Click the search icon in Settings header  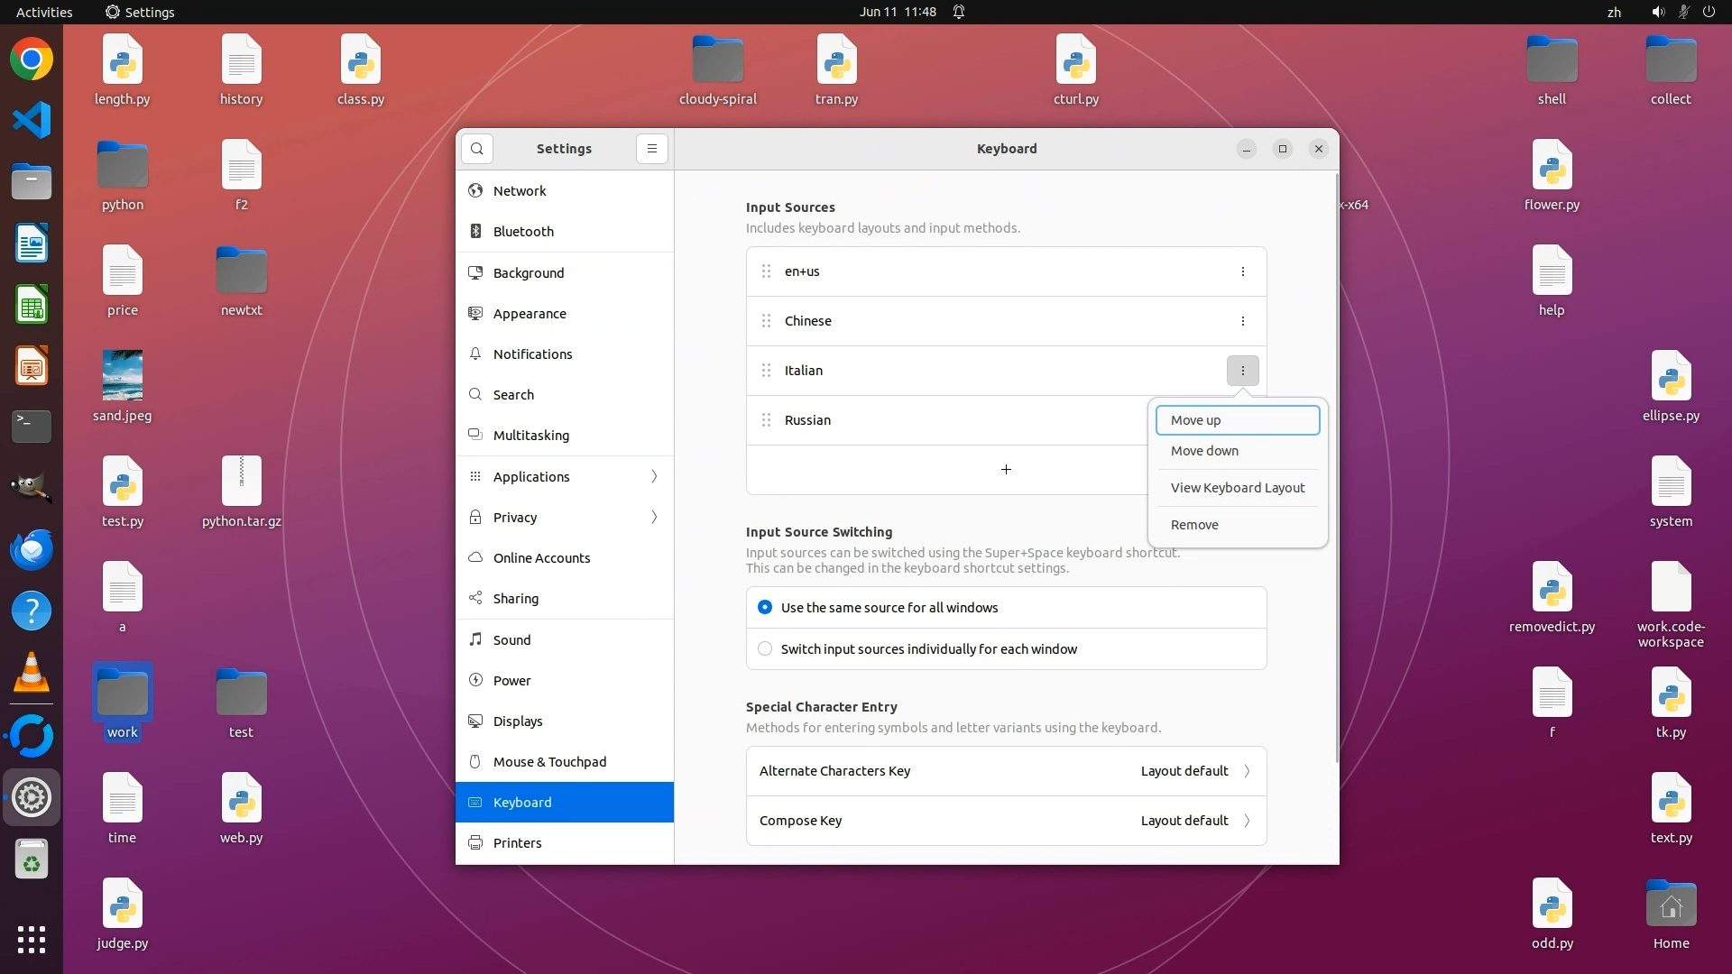[477, 149]
